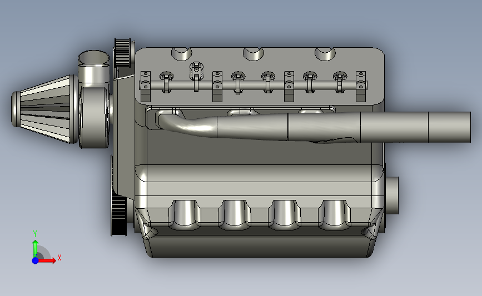This screenshot has width=482, height=296.
Task: Select the toothed upper belt pulley
Action: pos(123,53)
